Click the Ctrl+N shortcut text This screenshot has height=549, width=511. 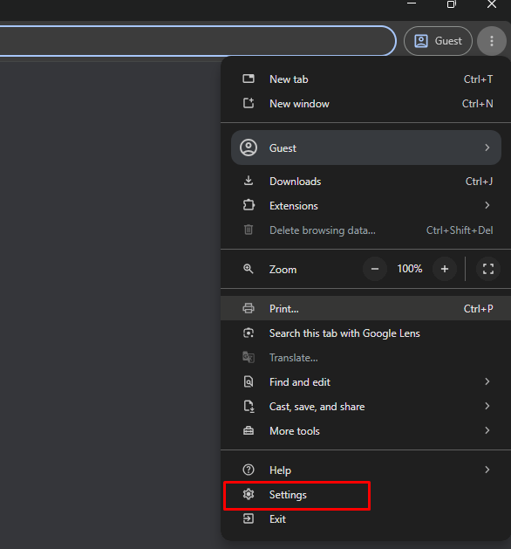pyautogui.click(x=477, y=104)
